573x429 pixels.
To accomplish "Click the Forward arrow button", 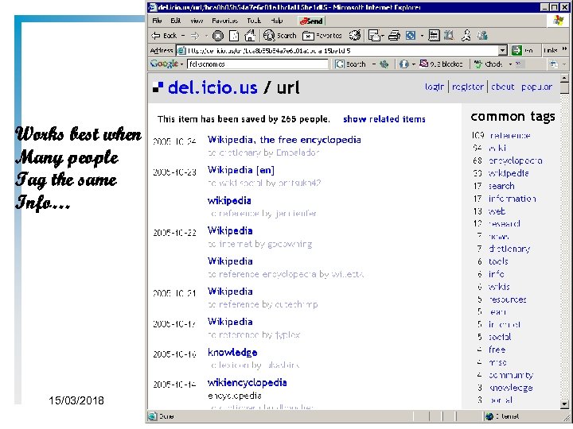I will point(195,36).
